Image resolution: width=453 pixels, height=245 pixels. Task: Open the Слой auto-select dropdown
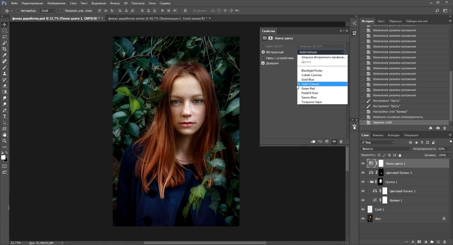click(x=48, y=11)
